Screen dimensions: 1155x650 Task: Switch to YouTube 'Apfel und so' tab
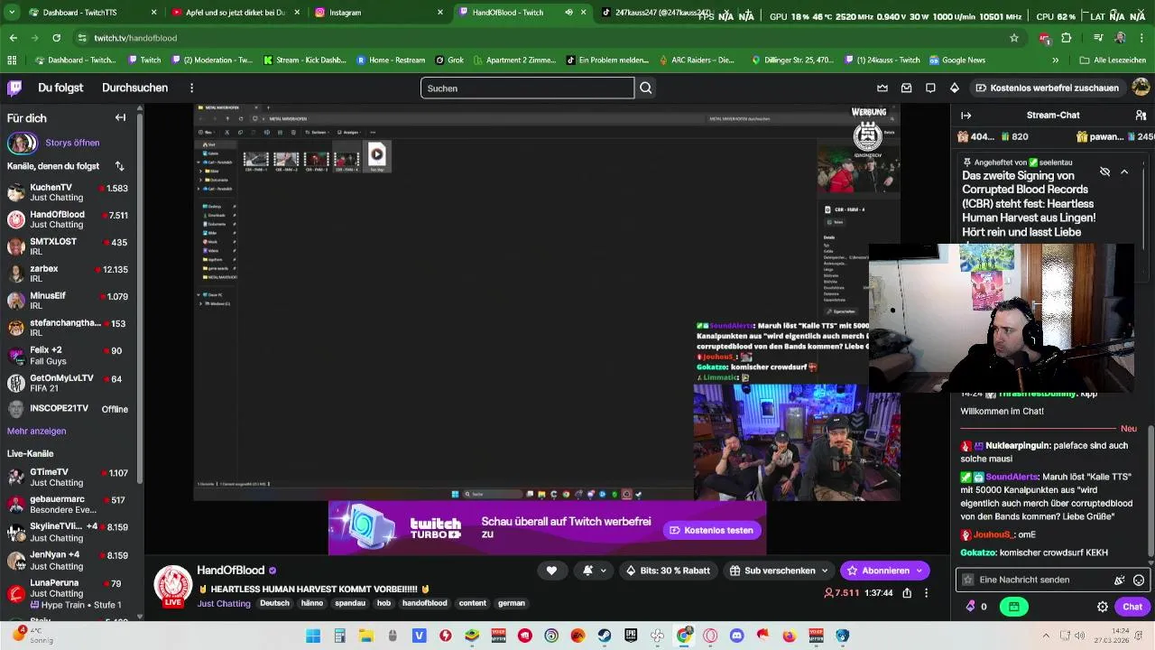(x=235, y=13)
